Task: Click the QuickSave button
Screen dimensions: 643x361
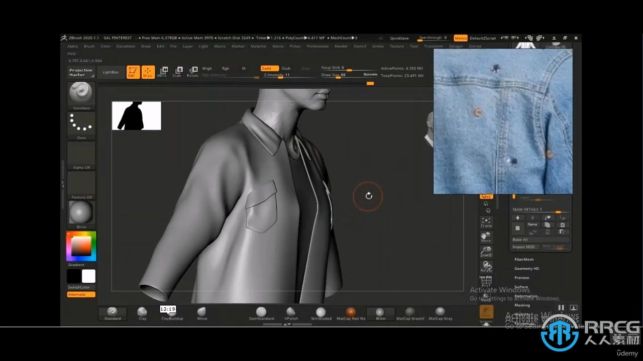Action: click(399, 38)
